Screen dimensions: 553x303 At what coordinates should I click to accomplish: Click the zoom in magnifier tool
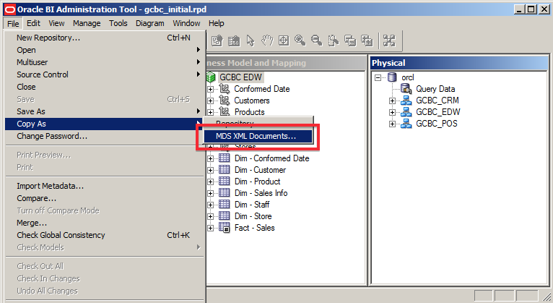[300, 40]
